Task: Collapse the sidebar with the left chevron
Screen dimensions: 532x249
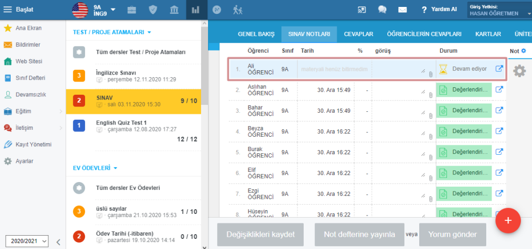Action: (59, 242)
